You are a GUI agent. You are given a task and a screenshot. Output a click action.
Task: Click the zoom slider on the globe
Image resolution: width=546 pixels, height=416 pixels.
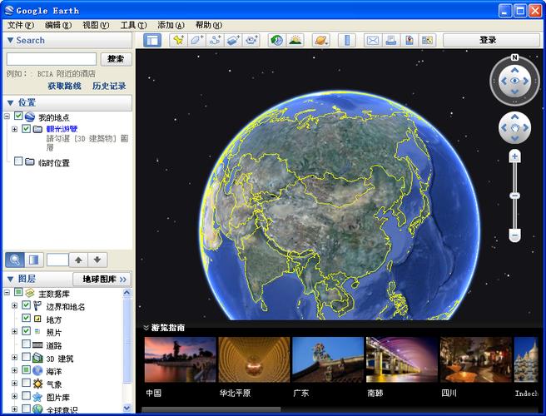(514, 196)
